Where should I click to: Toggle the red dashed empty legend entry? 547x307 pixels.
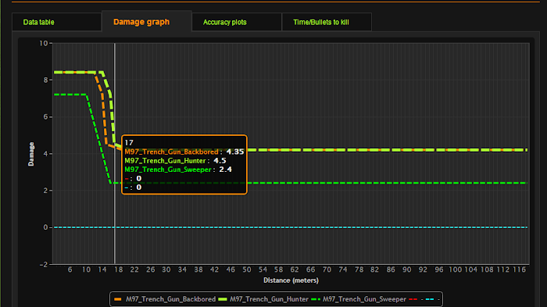[416, 299]
